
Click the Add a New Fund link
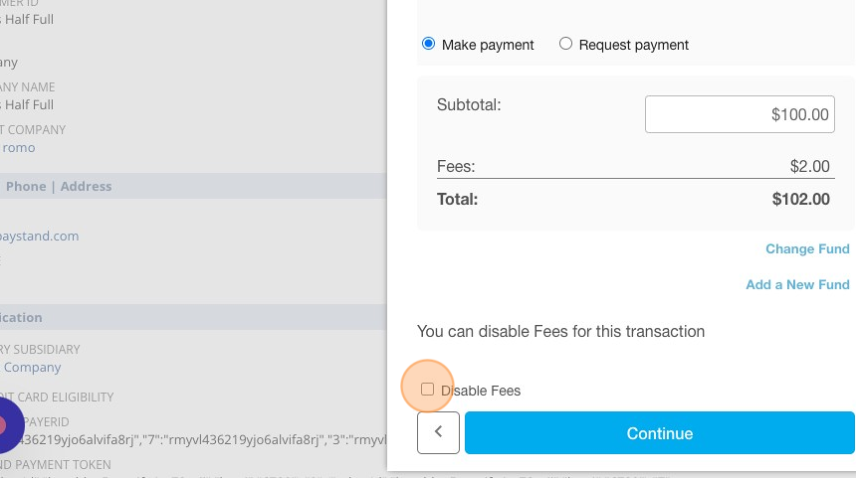(797, 284)
